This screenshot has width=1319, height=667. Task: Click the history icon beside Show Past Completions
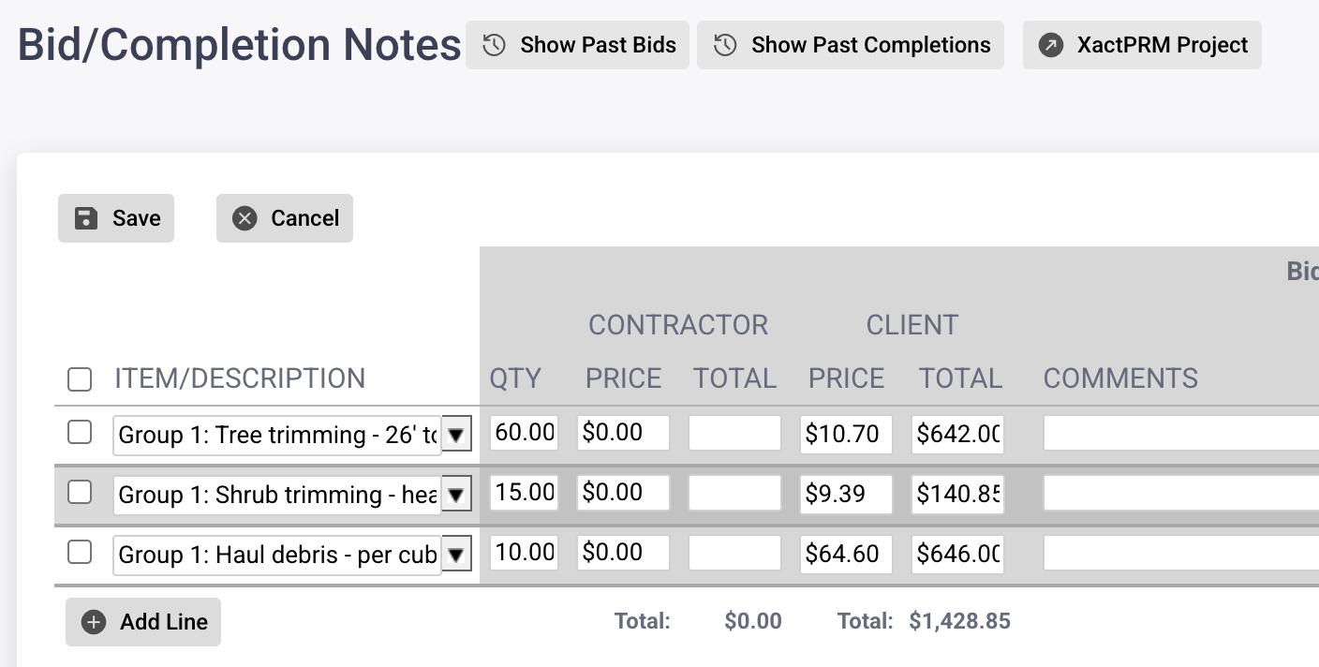tap(725, 45)
